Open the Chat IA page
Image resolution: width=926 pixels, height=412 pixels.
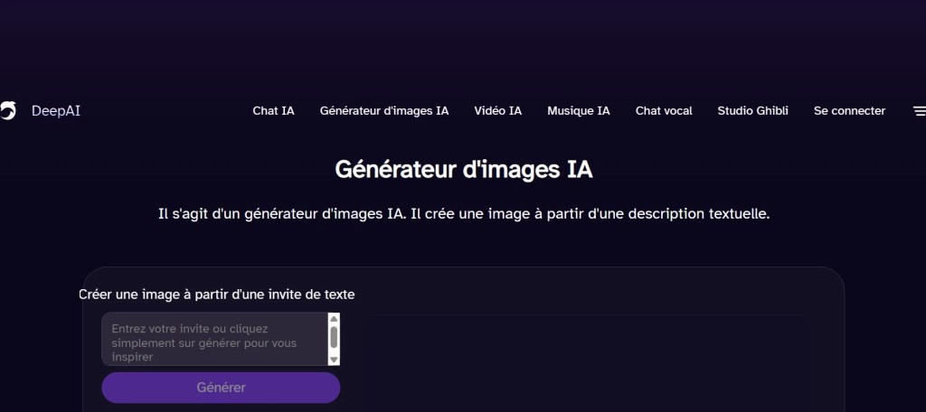[273, 111]
